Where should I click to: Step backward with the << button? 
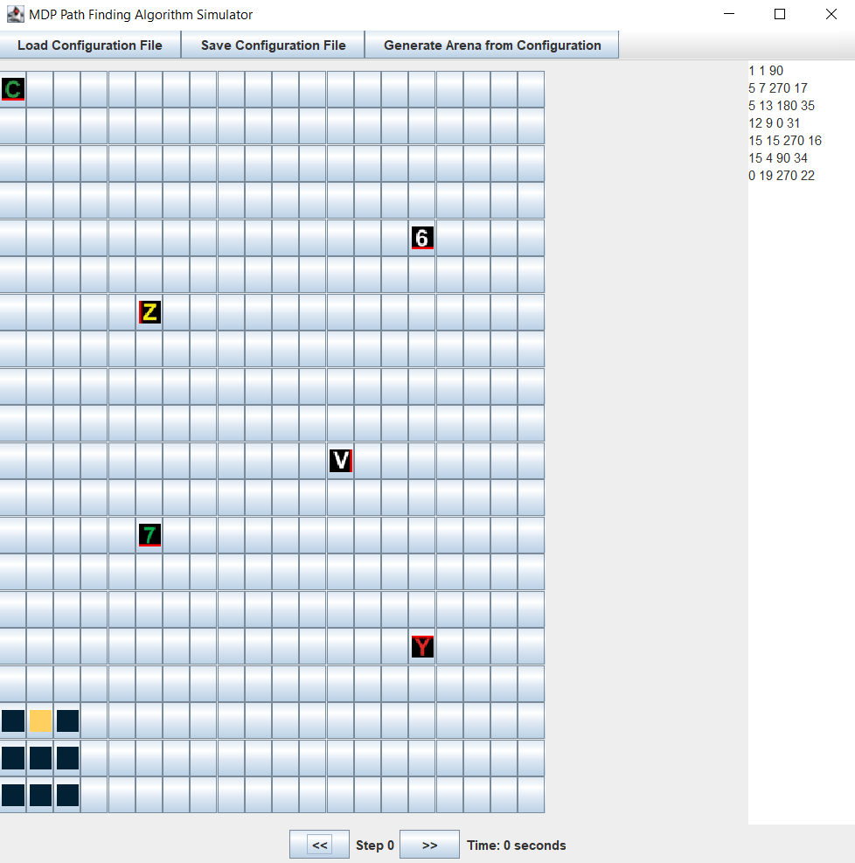[320, 845]
